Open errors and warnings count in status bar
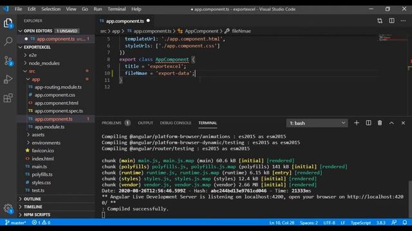Screen dimensions: 412x231 click(41, 223)
